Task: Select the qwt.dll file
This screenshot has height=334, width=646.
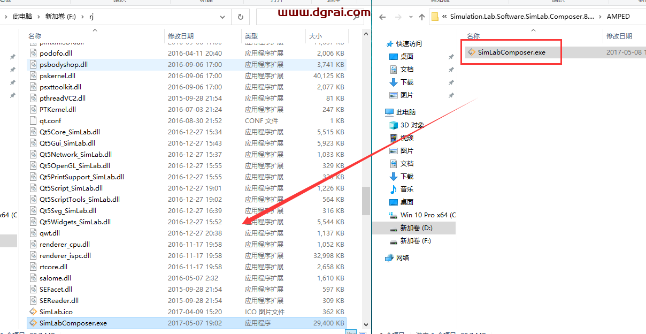Action: pyautogui.click(x=187, y=233)
